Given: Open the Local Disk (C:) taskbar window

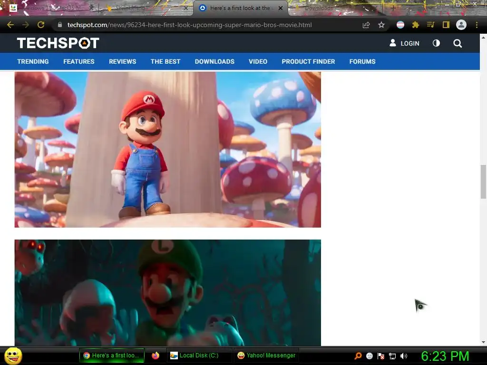Looking at the screenshot, I should [199, 355].
